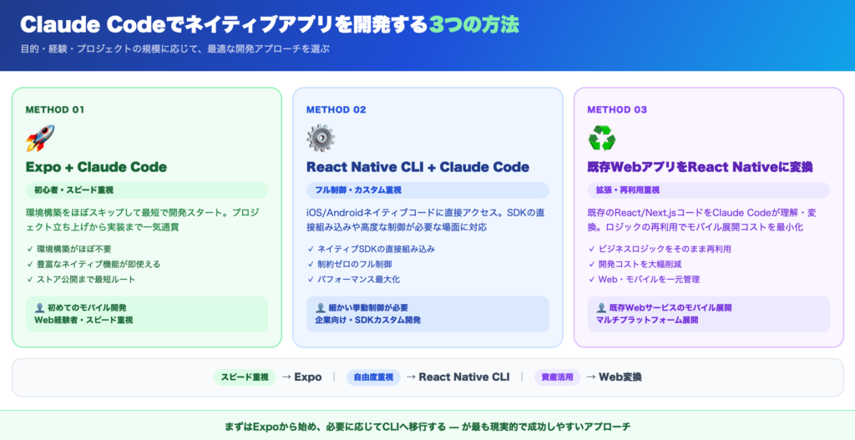Open the 既存WebアプリをReact Nativeに変換 heading
The width and height of the screenshot is (855, 440).
tap(701, 167)
